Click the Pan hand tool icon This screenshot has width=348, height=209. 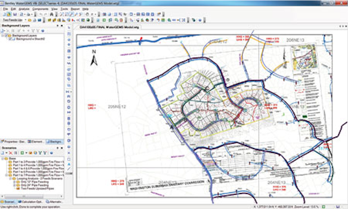click(x=87, y=14)
